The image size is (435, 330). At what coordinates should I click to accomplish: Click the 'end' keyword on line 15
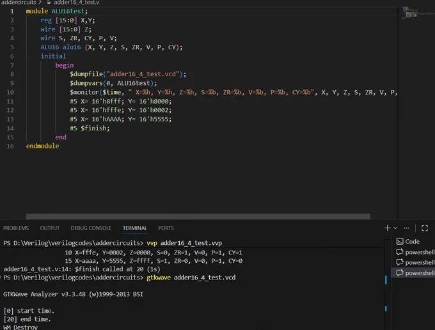coord(61,137)
